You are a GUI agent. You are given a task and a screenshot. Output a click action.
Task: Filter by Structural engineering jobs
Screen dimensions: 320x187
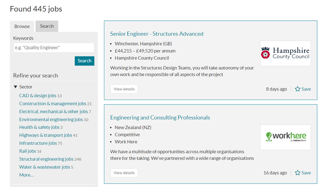click(46, 159)
